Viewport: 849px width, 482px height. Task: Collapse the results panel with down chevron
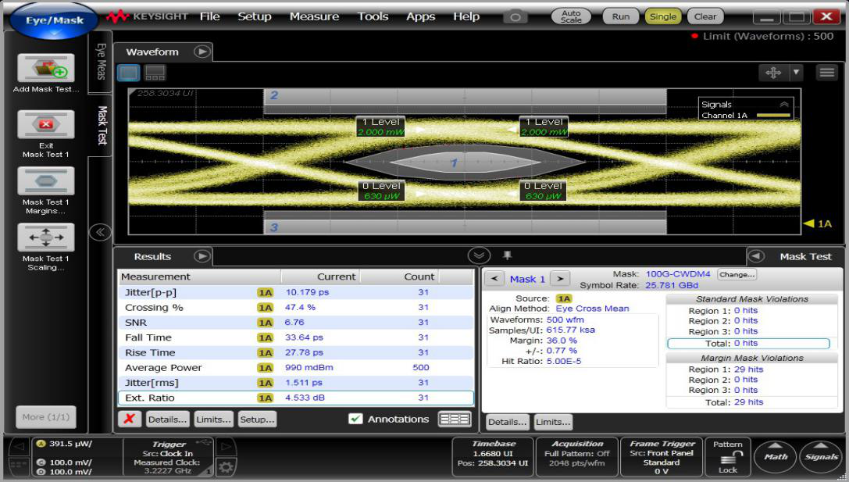(478, 256)
